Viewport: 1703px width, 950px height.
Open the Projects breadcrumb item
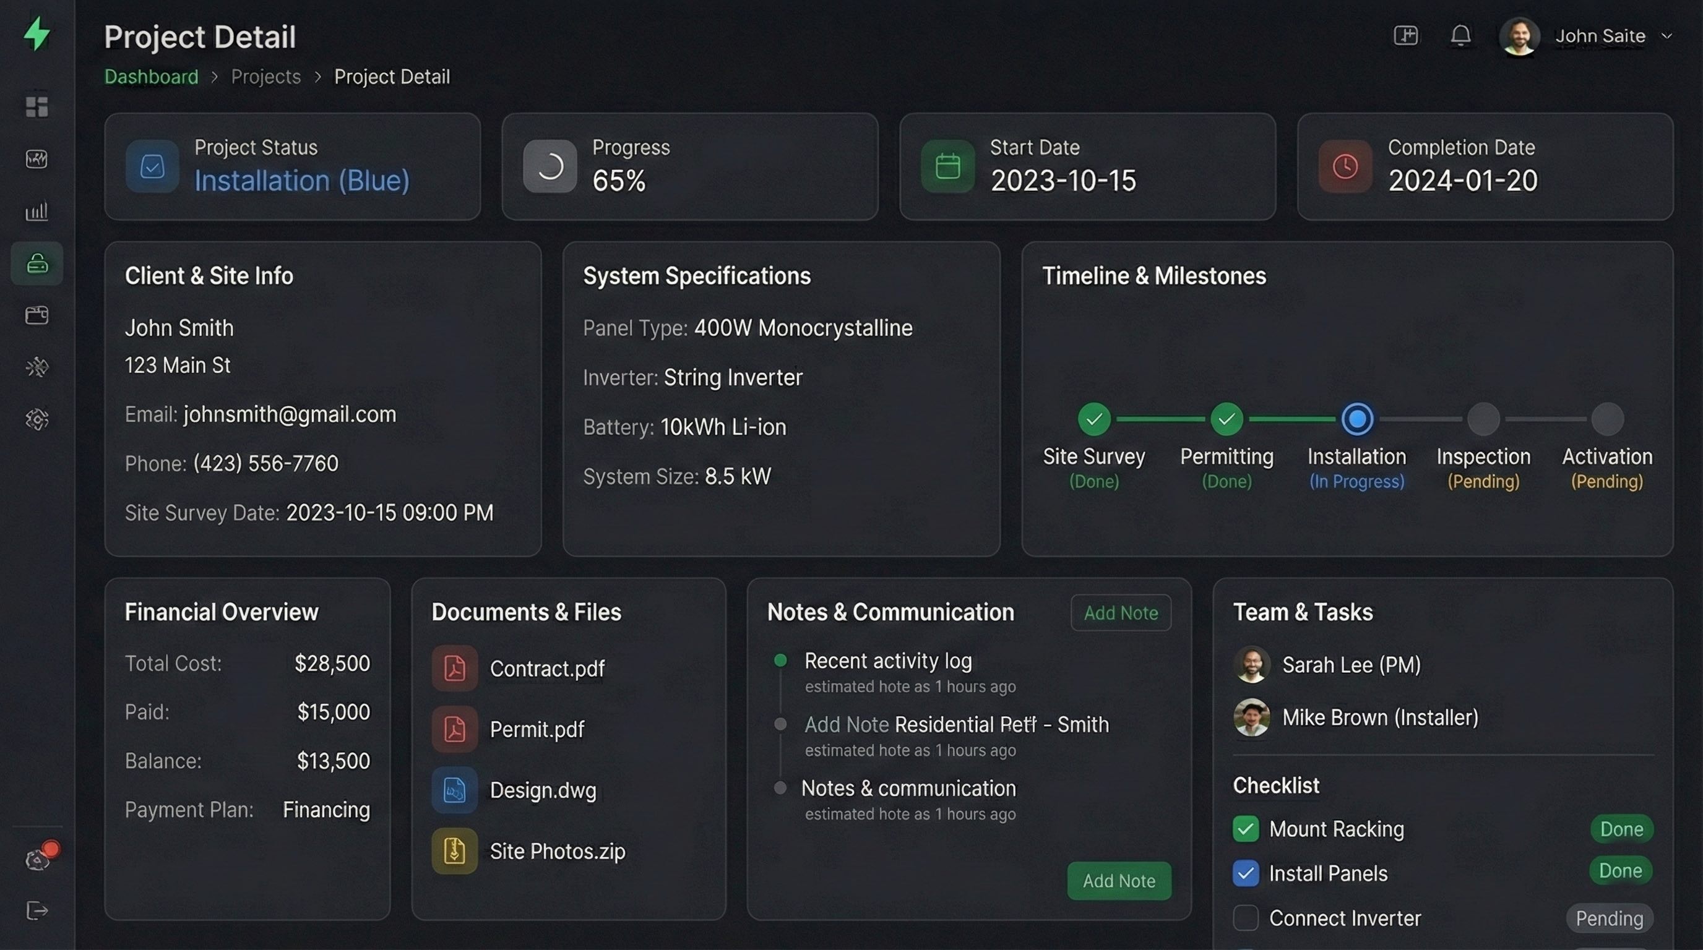pos(265,77)
